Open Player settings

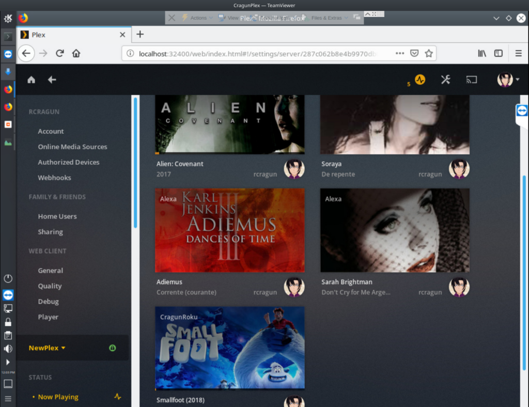[x=48, y=317]
